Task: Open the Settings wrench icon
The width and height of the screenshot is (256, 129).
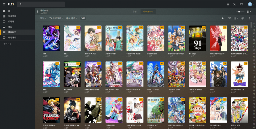Action: (235, 4)
